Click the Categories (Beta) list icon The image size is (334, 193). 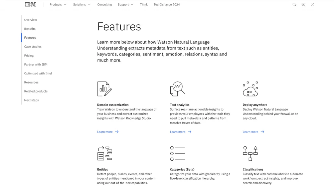tap(177, 153)
